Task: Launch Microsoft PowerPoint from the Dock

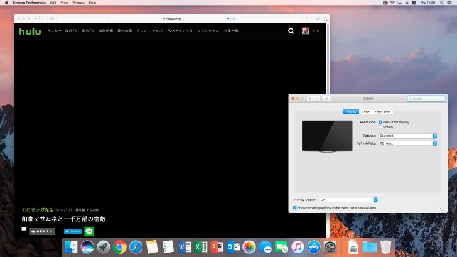Action: (x=217, y=247)
